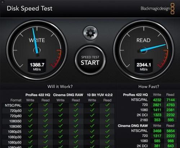
Task: Click Cinema DNG 1080 read value 988
Action: tap(171, 141)
